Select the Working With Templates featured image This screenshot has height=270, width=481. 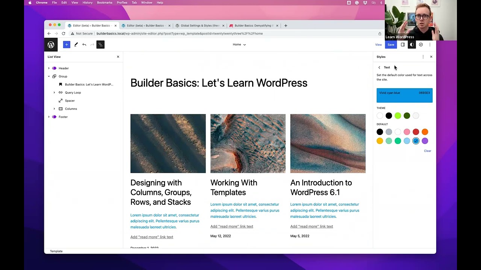point(248,144)
